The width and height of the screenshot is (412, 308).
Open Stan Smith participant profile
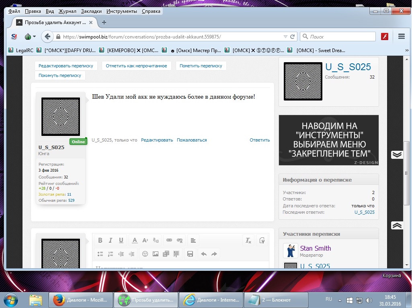click(315, 248)
